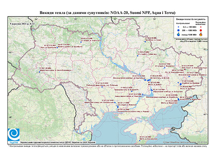Click the blue flame icon in legend
Image resolution: width=215 pixels, height=152 pixels.
(179, 34)
